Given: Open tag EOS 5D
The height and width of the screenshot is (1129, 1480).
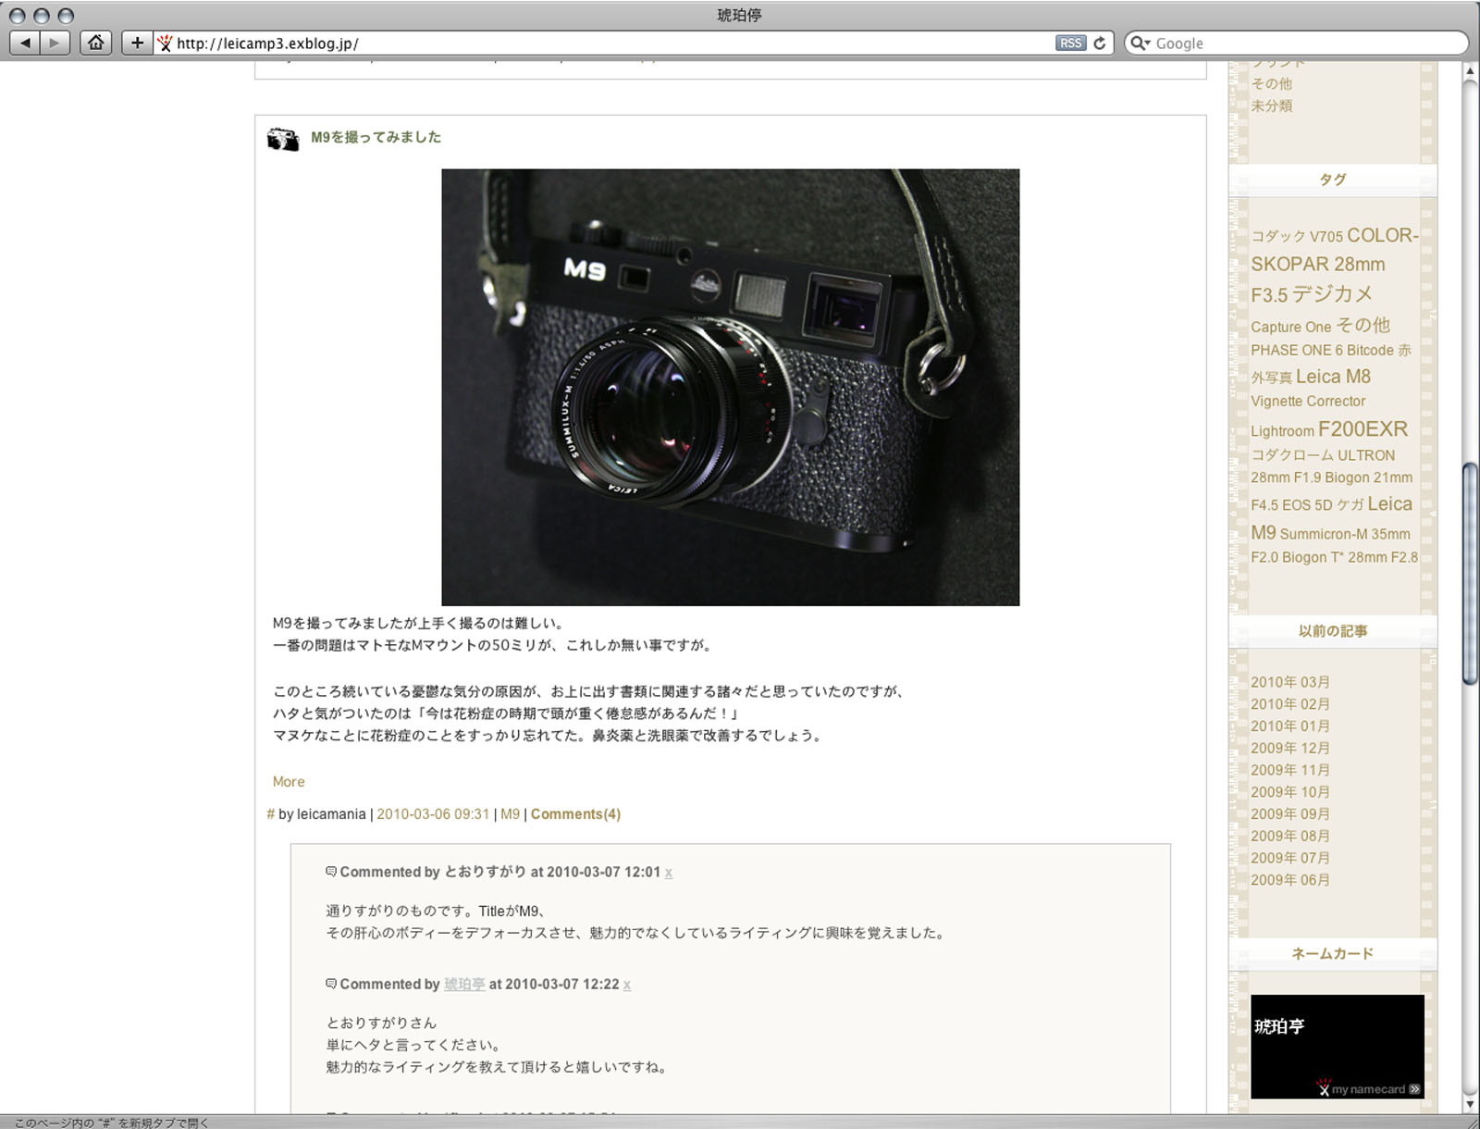Looking at the screenshot, I should click(x=1307, y=505).
